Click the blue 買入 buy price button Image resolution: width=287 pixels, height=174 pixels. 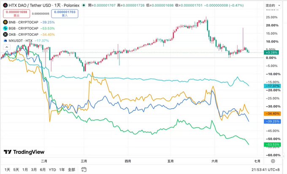[65, 14]
